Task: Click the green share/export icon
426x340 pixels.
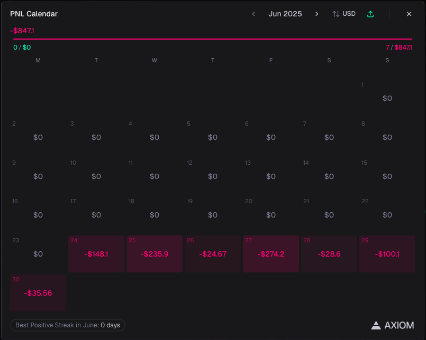Action: click(370, 14)
